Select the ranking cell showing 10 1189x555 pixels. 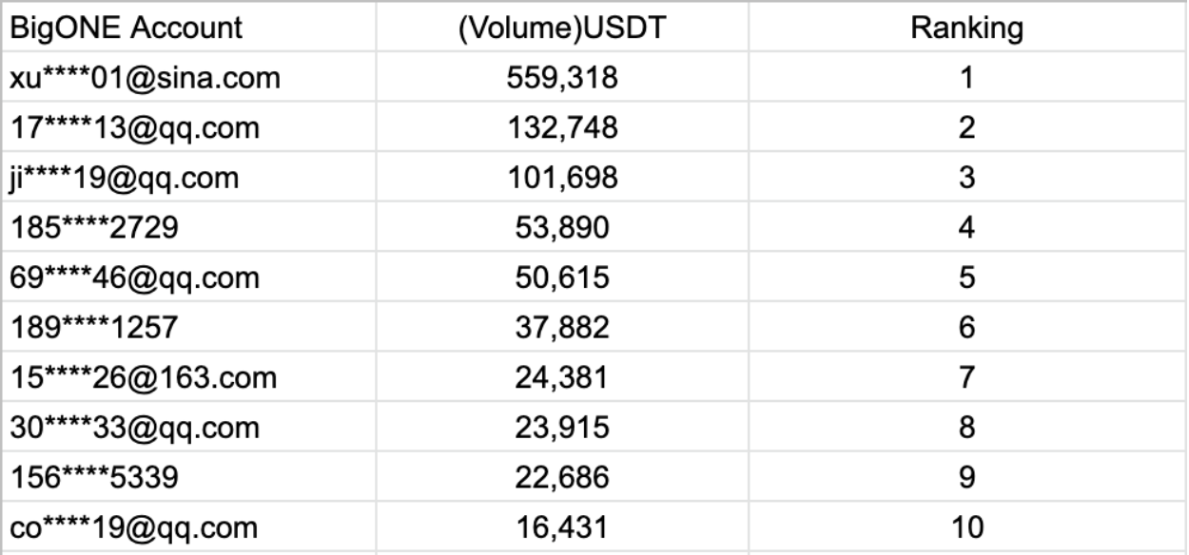(x=966, y=527)
